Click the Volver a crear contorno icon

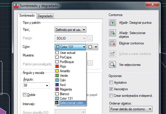(x=112, y=54)
